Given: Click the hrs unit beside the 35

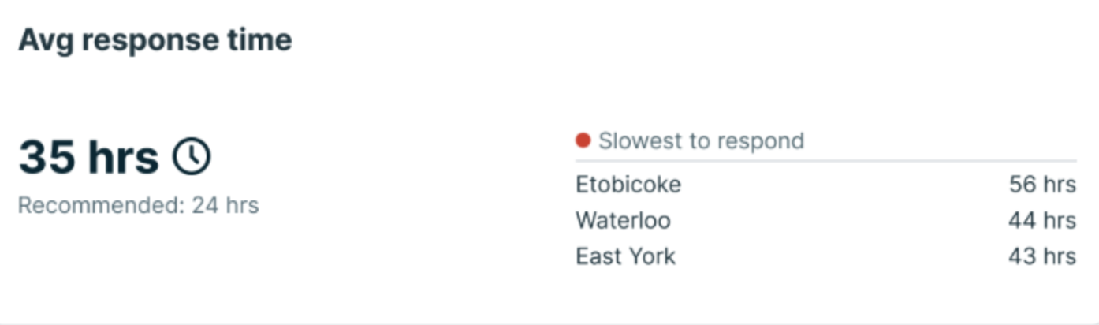Looking at the screenshot, I should (123, 156).
